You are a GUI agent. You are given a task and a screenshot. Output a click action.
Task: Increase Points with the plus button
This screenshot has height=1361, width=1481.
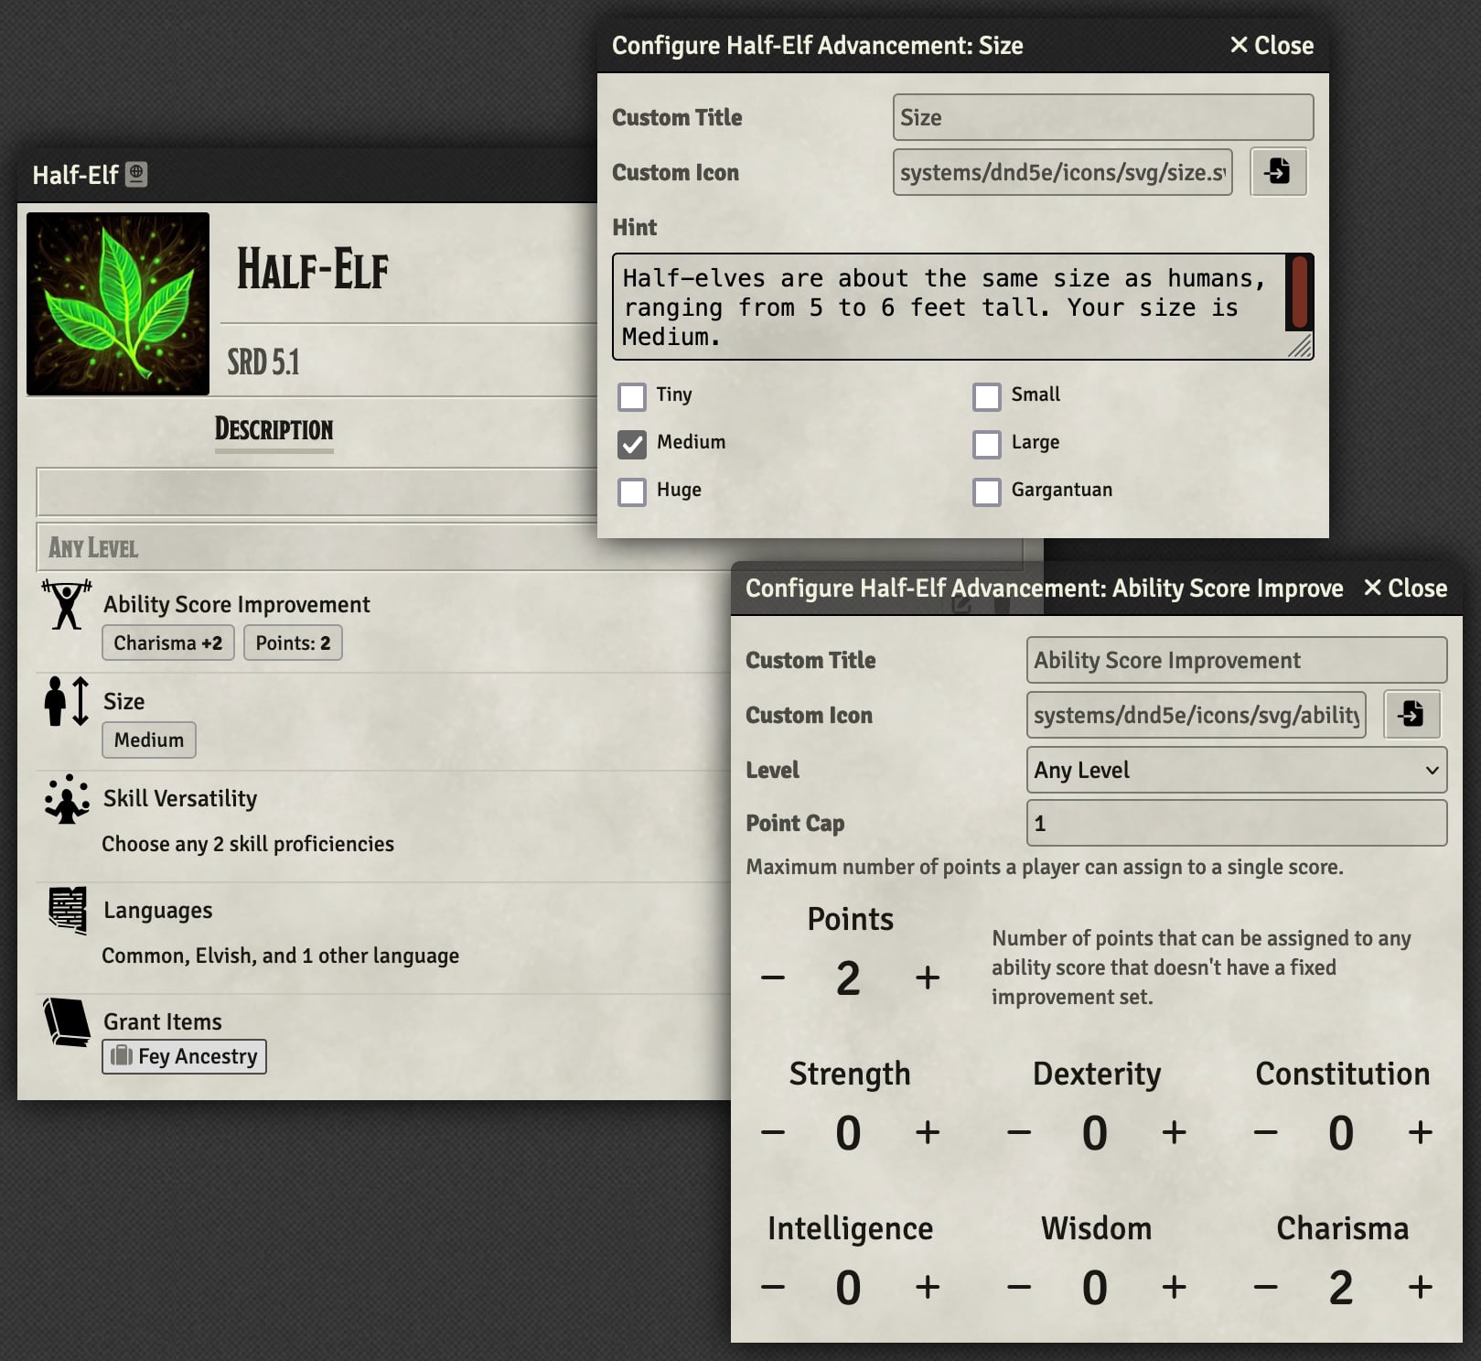(928, 978)
